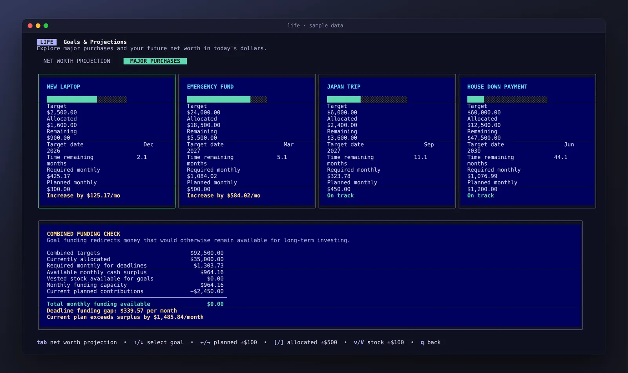
Task: Click House allocated $12,500.00
Action: [x=484, y=126]
